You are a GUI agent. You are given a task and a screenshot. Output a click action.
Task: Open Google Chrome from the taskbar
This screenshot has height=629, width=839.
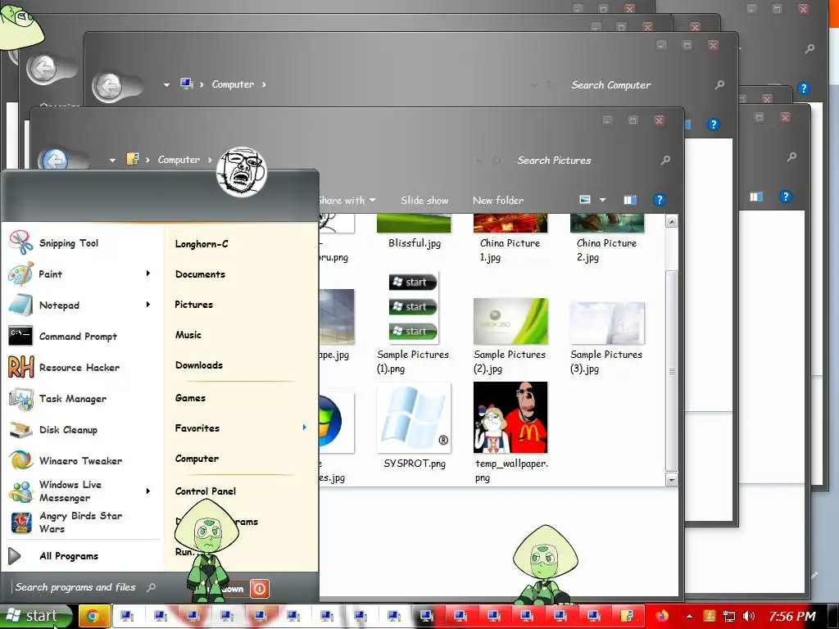[93, 616]
